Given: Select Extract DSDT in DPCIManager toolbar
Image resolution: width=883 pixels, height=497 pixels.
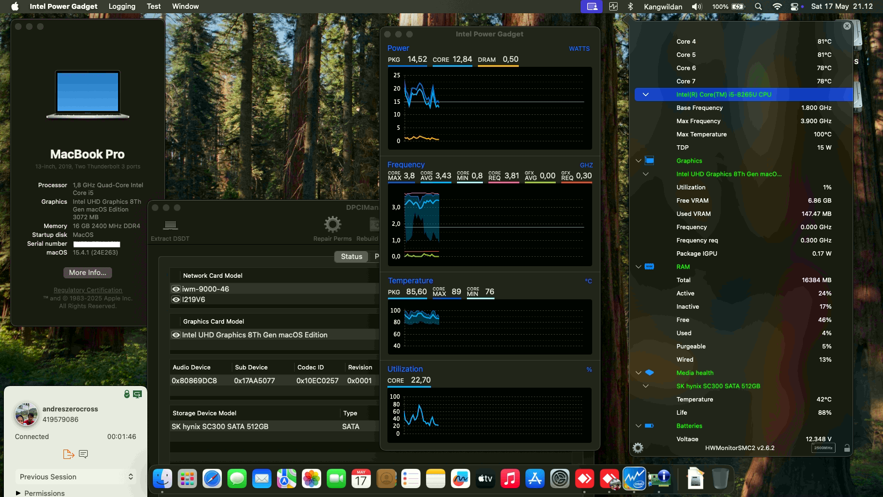Looking at the screenshot, I should coord(169,228).
